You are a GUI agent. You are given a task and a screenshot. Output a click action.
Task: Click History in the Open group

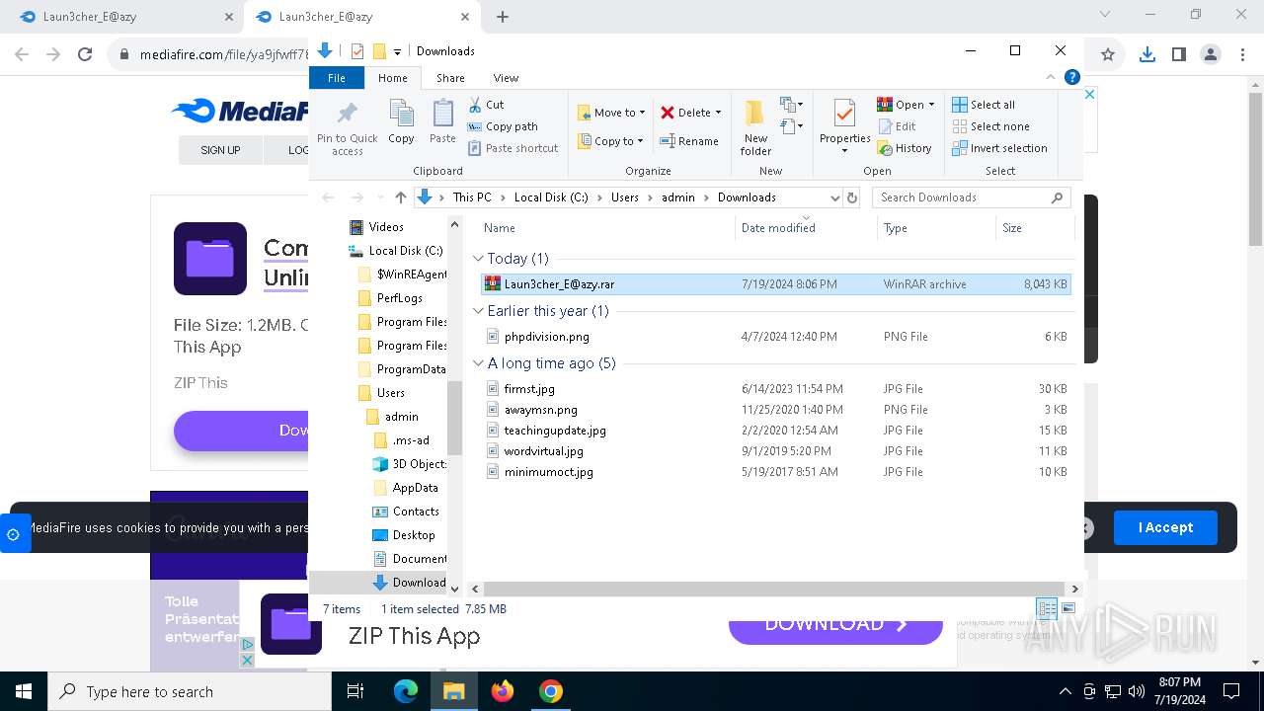pos(904,148)
